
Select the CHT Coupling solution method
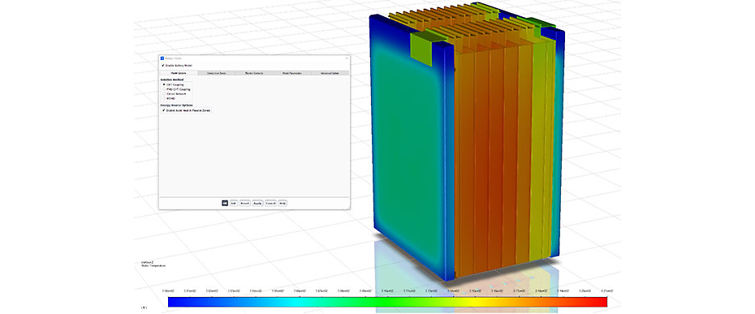(x=164, y=84)
